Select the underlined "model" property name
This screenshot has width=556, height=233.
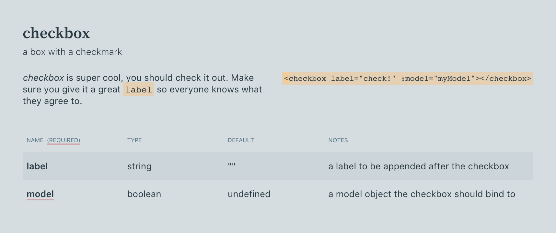tap(40, 194)
